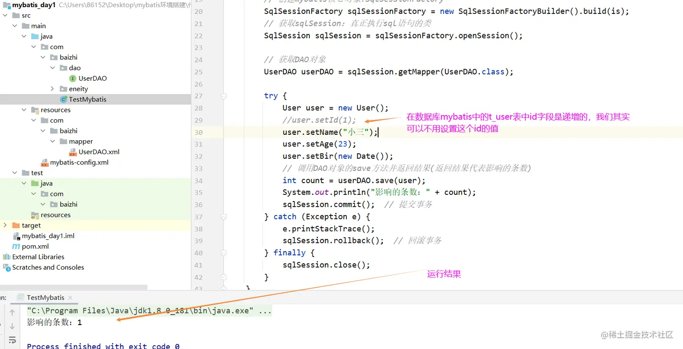Click the sqlSession.rollback() statement
Screen dimensions: 683x349
click(333, 240)
